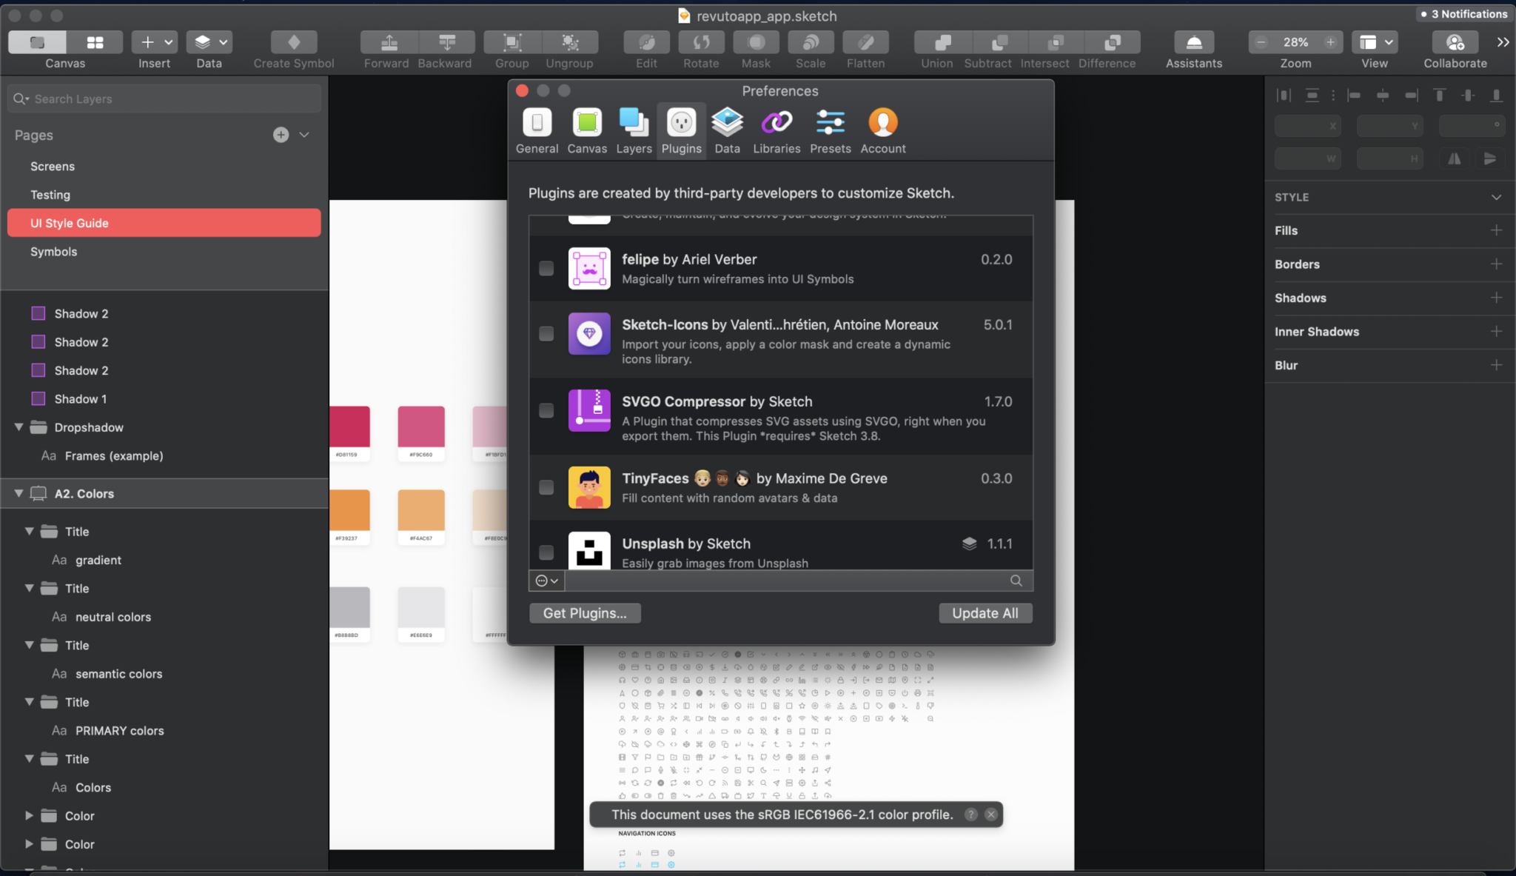This screenshot has width=1516, height=876.
Task: Enable the SVGO Compressor plugin checkbox
Action: click(x=546, y=410)
